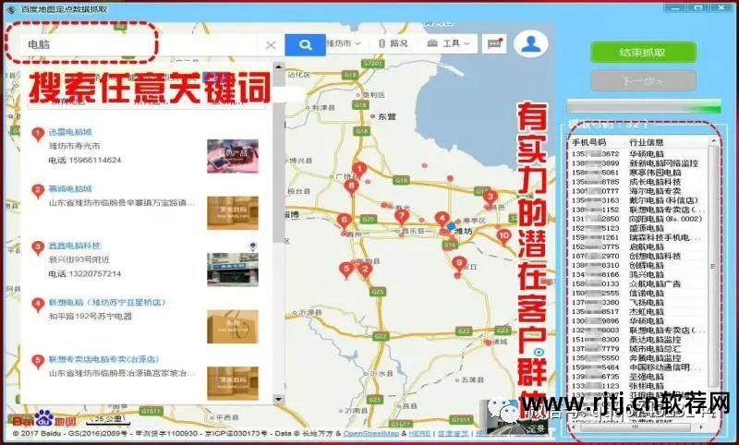
Task: Open the 迅雷电脑城 result link
Action: click(x=70, y=132)
